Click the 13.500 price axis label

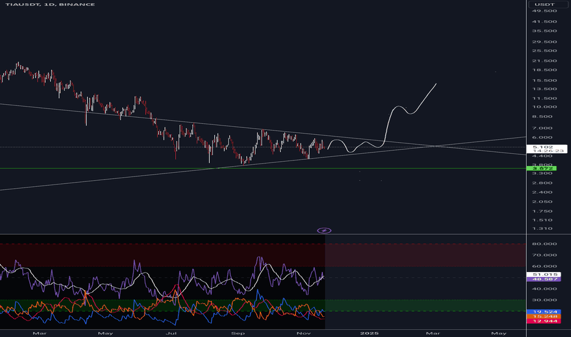tap(545, 89)
